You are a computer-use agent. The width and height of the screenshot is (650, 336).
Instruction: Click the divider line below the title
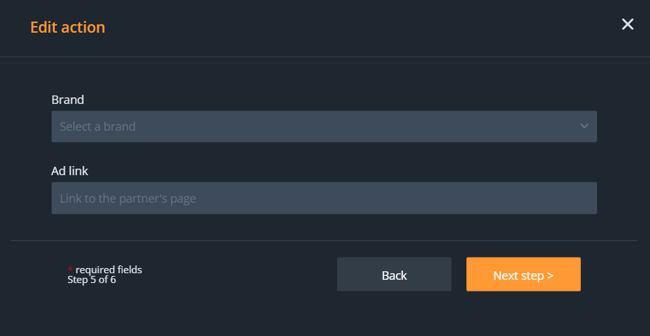[325, 57]
